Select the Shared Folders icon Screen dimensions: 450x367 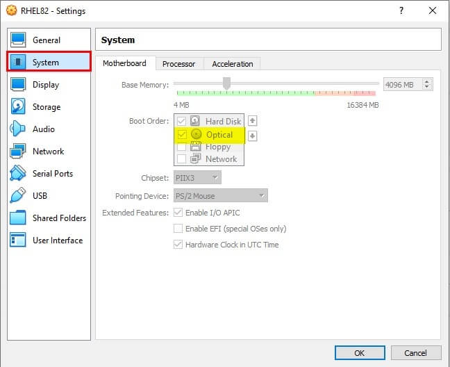point(18,218)
